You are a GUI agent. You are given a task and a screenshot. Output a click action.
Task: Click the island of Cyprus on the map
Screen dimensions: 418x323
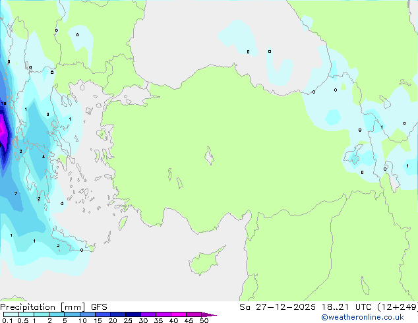204,262
